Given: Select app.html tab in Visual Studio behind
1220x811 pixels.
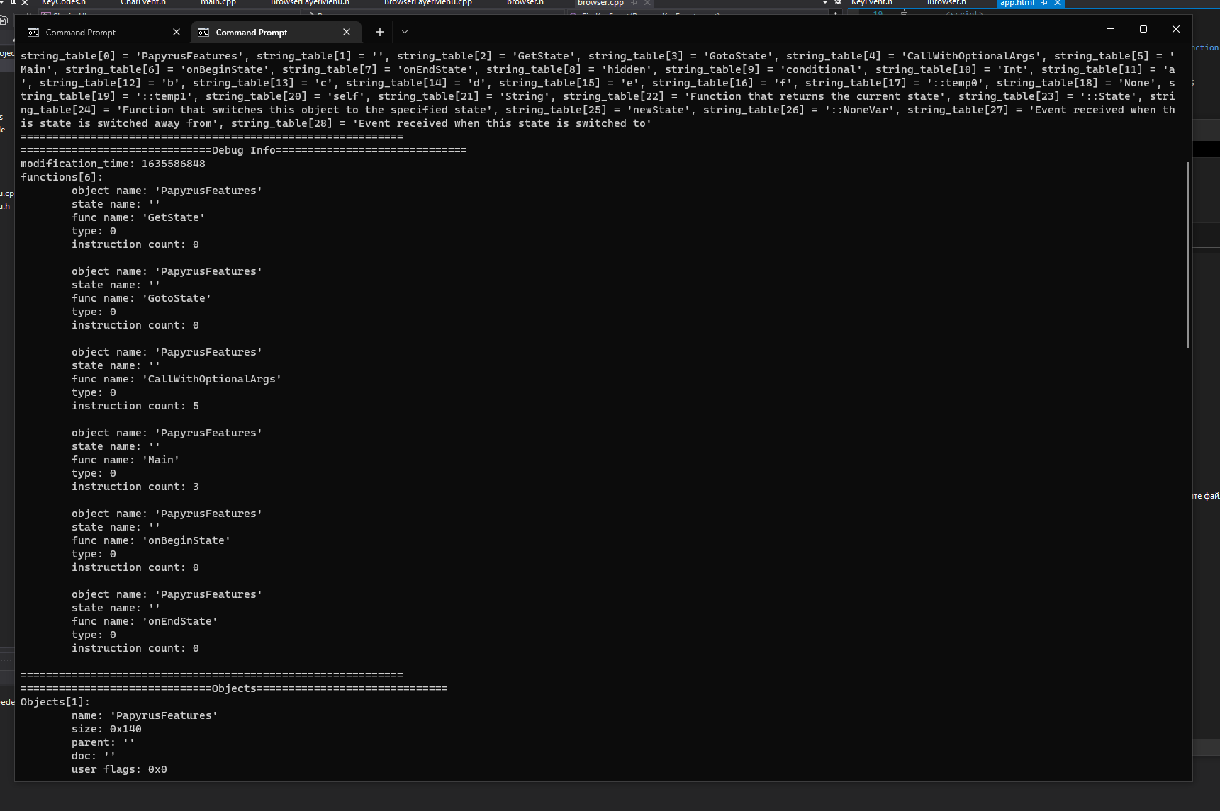Looking at the screenshot, I should (1017, 3).
